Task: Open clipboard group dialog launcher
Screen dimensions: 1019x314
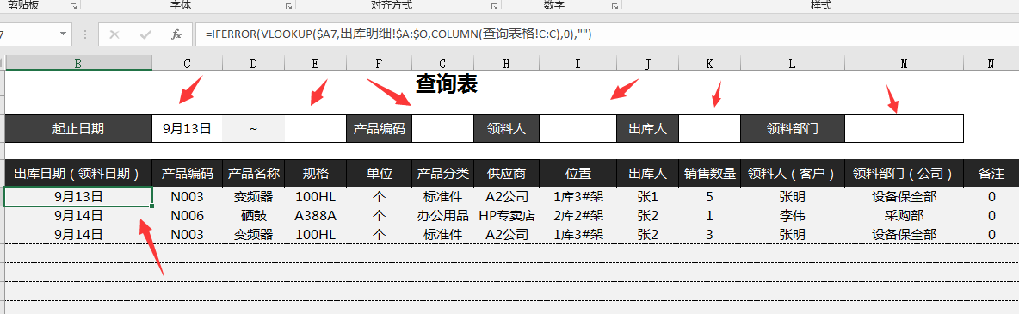Action: 73,6
